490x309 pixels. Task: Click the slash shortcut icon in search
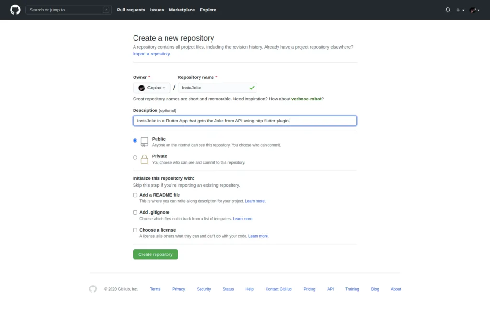coord(106,10)
